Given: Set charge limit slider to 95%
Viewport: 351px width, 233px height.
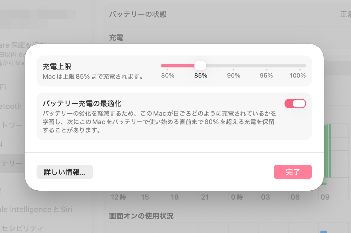Looking at the screenshot, I should [x=266, y=66].
